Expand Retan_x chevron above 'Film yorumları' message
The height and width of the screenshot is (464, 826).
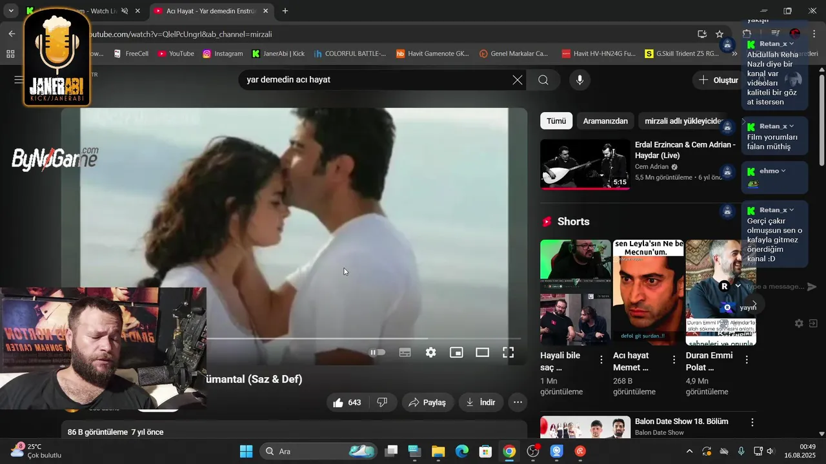(x=792, y=126)
